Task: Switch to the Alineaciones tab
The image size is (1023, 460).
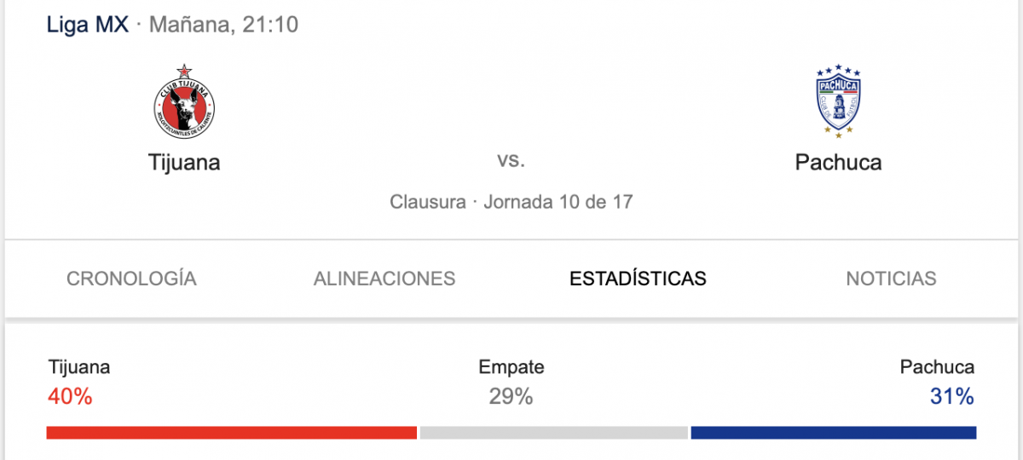Action: tap(384, 279)
